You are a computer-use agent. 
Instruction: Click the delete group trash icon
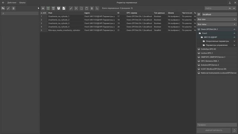[x=13, y=8]
